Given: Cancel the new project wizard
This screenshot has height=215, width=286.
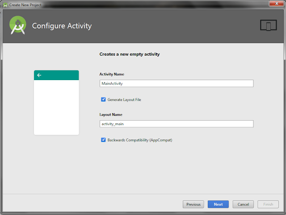Looking at the screenshot, I should point(243,204).
